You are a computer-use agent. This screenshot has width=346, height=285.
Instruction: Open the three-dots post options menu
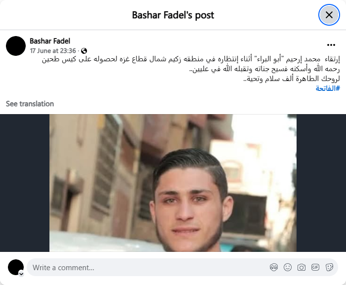click(x=331, y=45)
